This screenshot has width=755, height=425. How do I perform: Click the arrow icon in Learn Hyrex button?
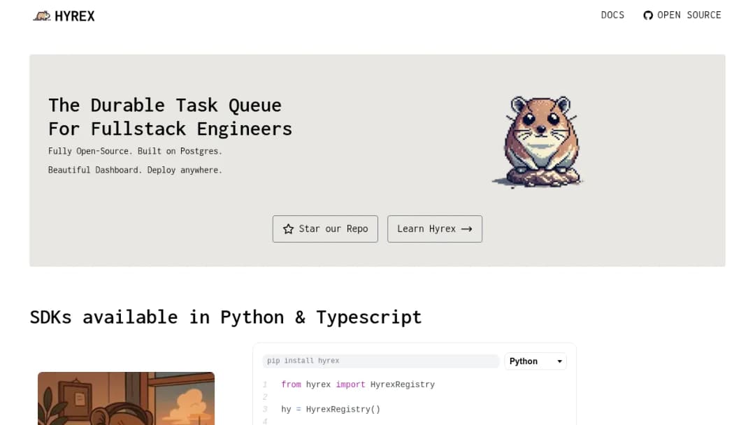coord(466,229)
